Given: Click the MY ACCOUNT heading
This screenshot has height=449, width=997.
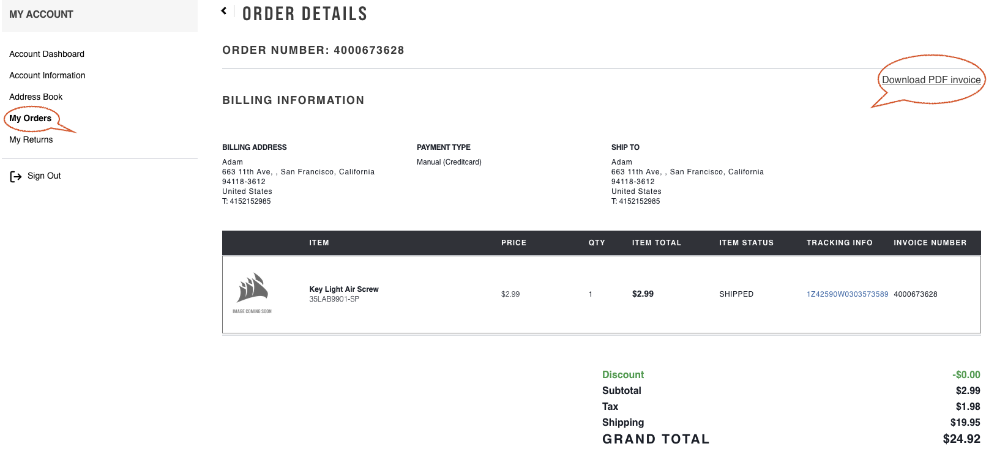Looking at the screenshot, I should tap(41, 13).
